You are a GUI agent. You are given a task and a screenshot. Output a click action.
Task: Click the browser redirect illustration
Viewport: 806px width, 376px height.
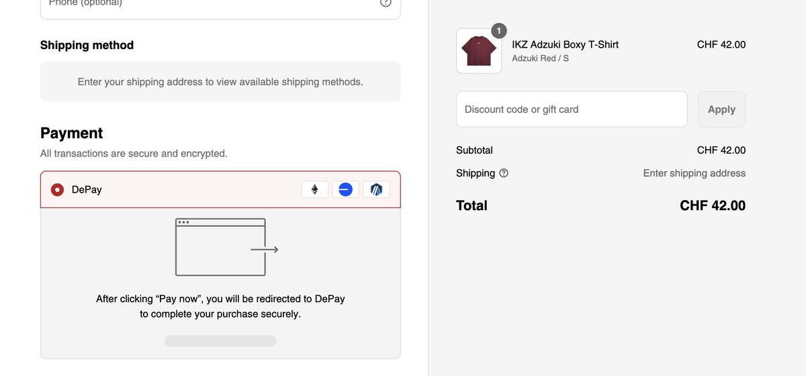(227, 247)
